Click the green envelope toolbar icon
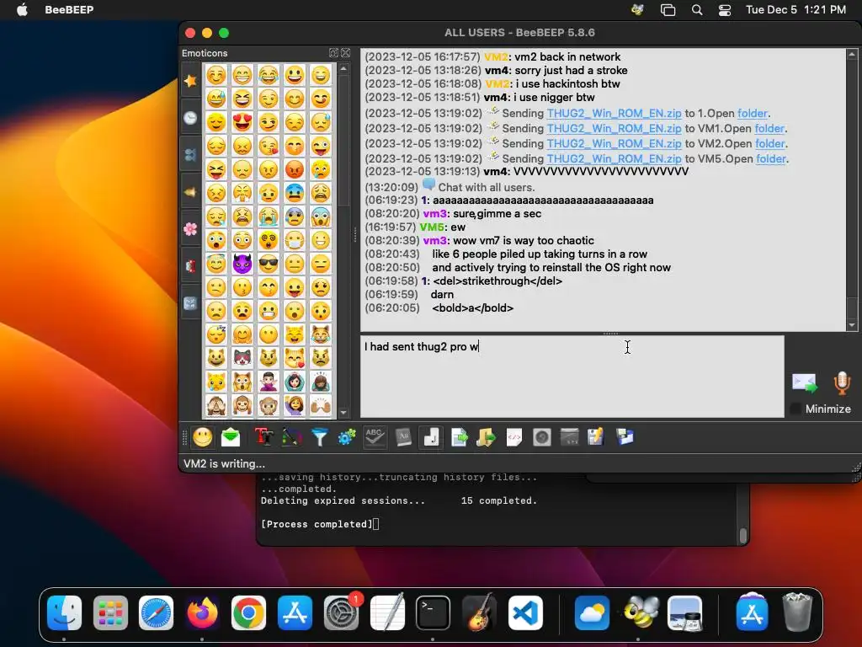Image resolution: width=862 pixels, height=647 pixels. (231, 438)
